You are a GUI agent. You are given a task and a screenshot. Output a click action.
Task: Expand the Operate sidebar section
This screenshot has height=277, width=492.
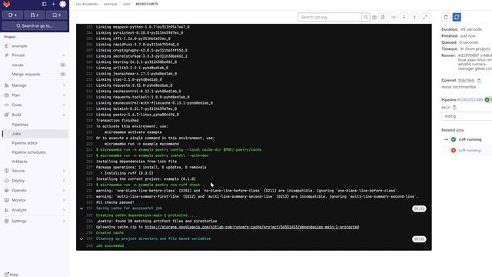click(35, 190)
